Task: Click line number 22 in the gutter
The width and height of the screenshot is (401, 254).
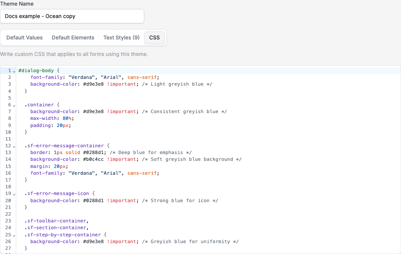Action: (8, 214)
